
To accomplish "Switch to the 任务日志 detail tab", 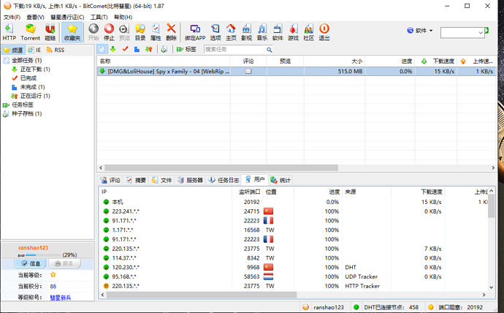I will point(224,180).
